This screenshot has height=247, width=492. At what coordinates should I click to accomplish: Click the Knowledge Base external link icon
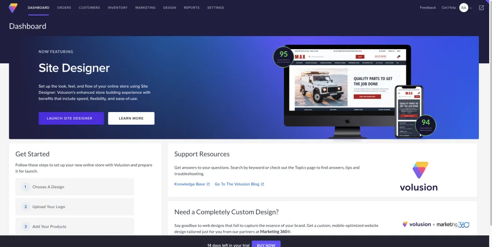tap(208, 184)
